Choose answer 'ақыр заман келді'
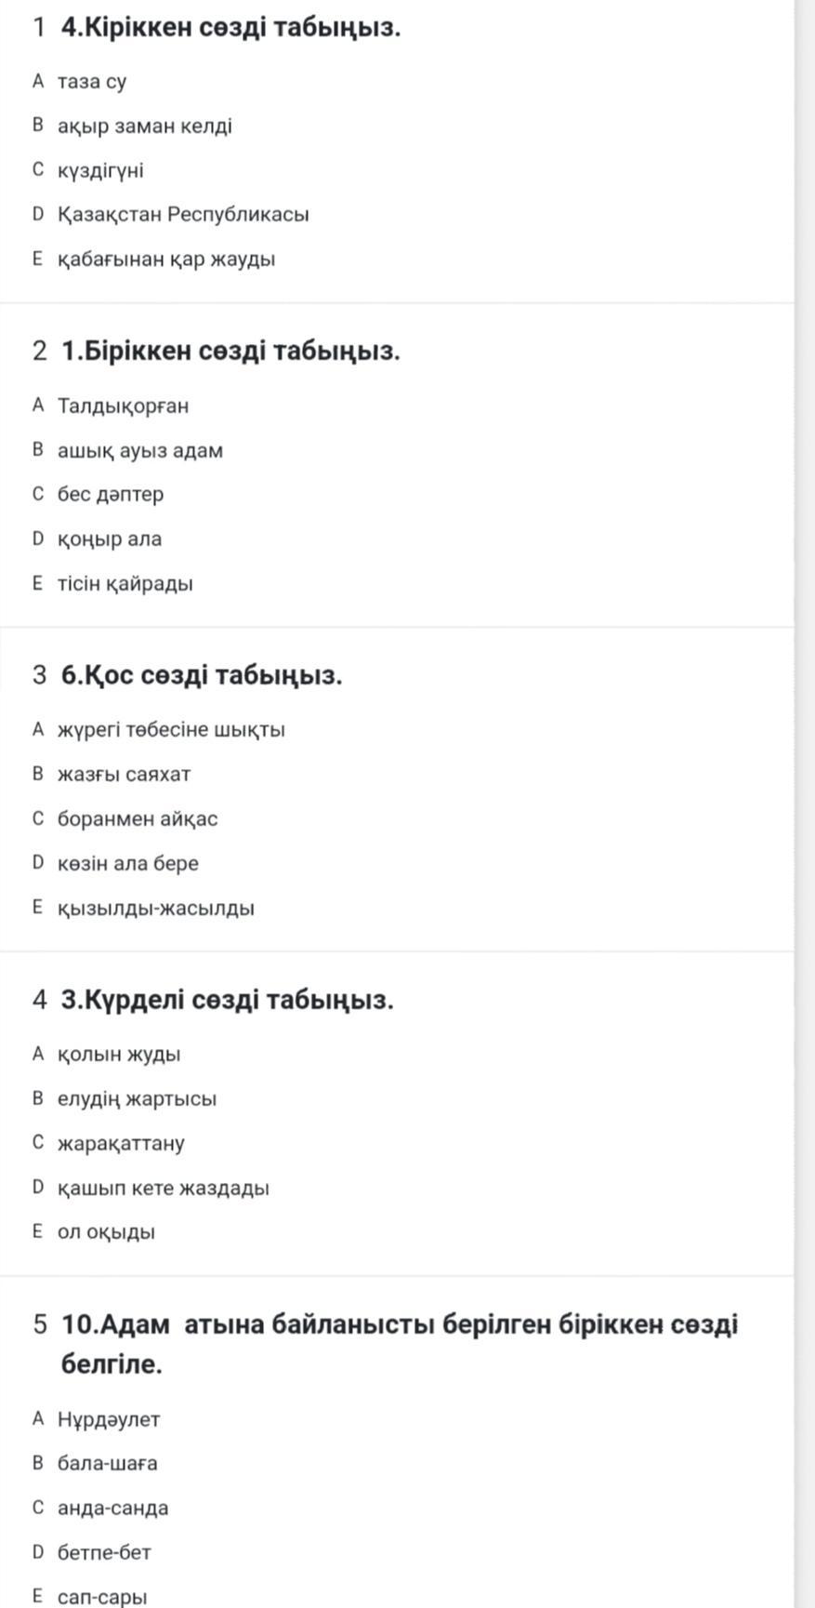Viewport: 815px width, 1608px height. (144, 126)
